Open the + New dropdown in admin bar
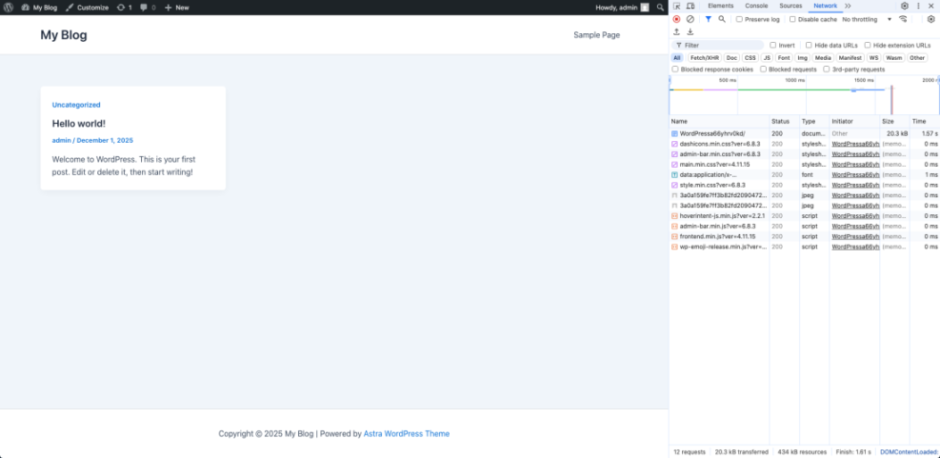Viewport: 940px width, 458px height. point(177,8)
